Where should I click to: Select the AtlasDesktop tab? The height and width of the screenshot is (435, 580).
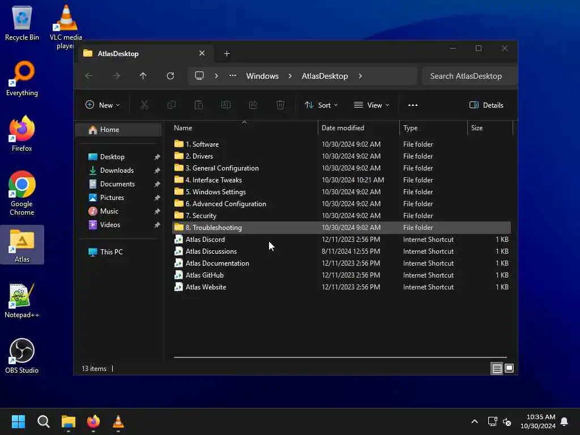coord(144,54)
